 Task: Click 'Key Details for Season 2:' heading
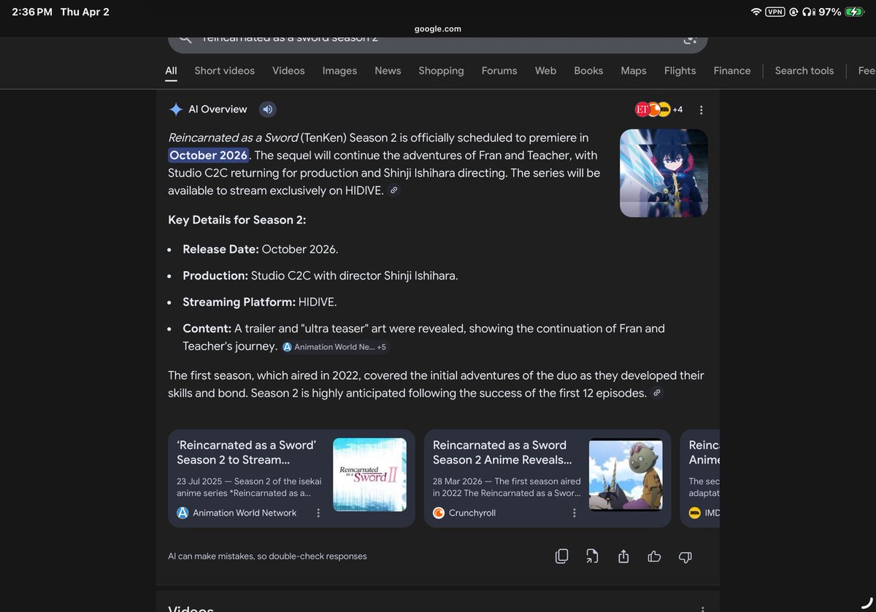point(237,220)
